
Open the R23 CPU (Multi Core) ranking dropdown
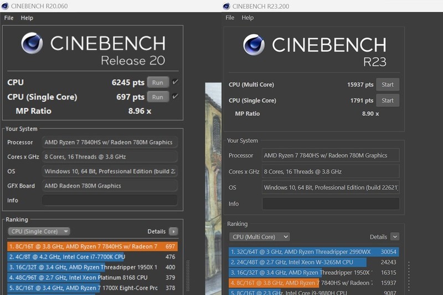(x=259, y=237)
